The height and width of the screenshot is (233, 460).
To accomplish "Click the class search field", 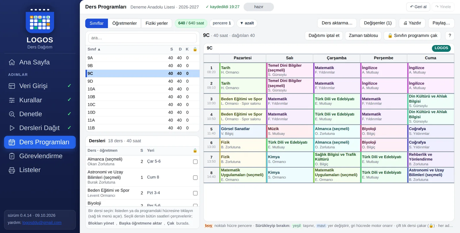I will click(143, 38).
